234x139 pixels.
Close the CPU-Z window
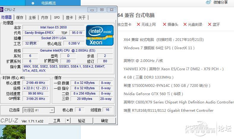pyautogui.click(x=112, y=10)
